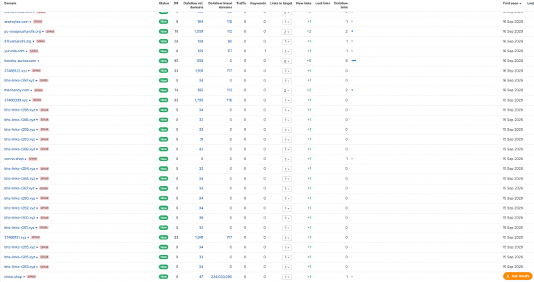The height and width of the screenshot is (282, 534).
Task: Click SPAM badge on 811yamanohi.org row
Action: pyautogui.click(x=40, y=41)
